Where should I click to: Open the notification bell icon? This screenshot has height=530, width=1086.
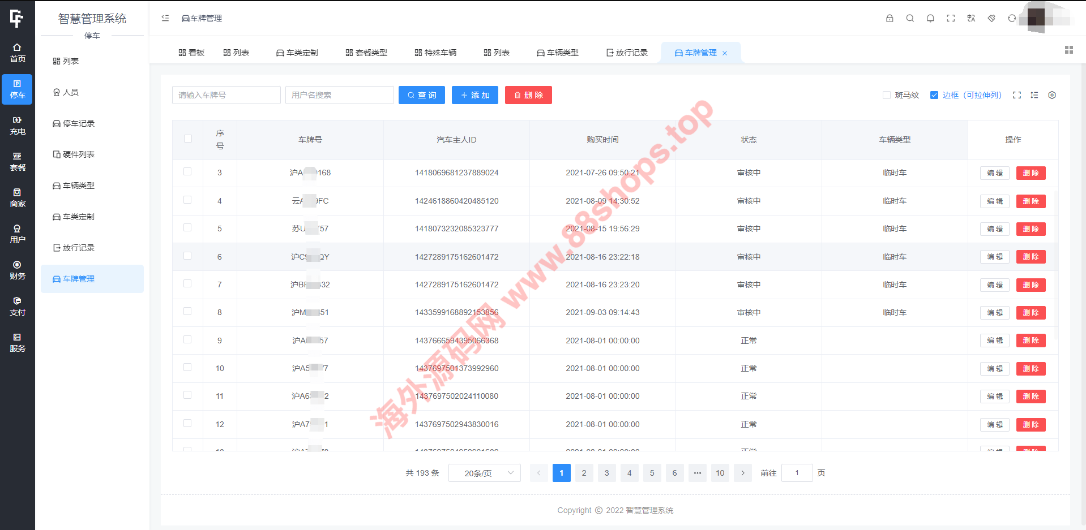click(x=930, y=18)
